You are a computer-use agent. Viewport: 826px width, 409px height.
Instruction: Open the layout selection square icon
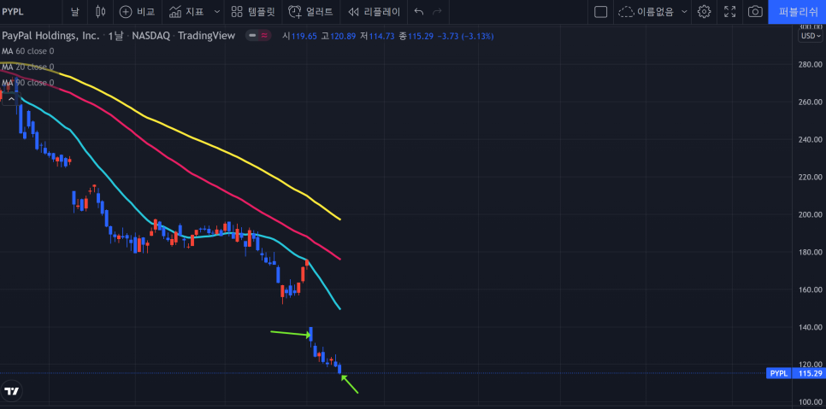(x=600, y=12)
